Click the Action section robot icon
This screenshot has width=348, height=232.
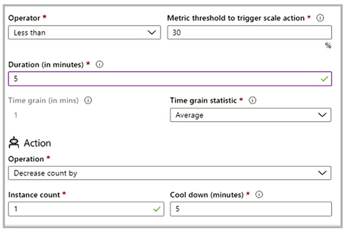click(x=14, y=143)
